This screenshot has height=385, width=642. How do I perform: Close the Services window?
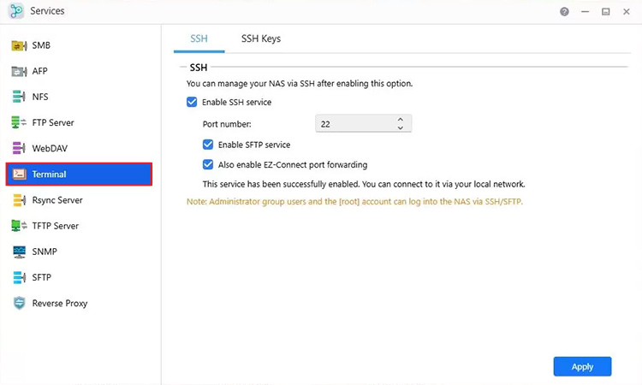click(627, 11)
